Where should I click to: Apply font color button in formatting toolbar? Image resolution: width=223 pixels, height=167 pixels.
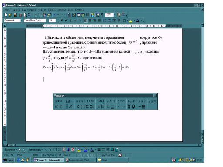click(138, 20)
